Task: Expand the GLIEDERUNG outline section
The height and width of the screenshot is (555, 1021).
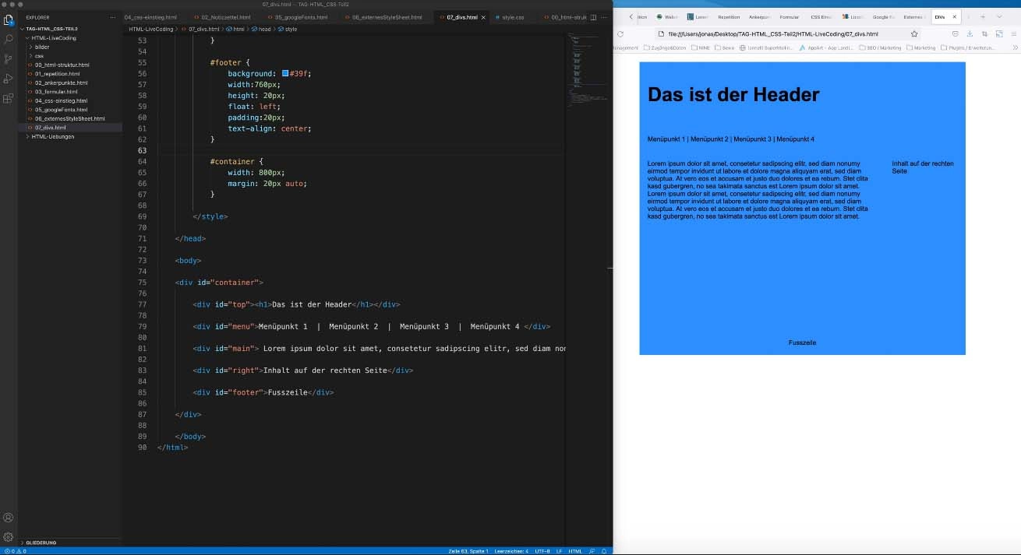Action: [41, 543]
